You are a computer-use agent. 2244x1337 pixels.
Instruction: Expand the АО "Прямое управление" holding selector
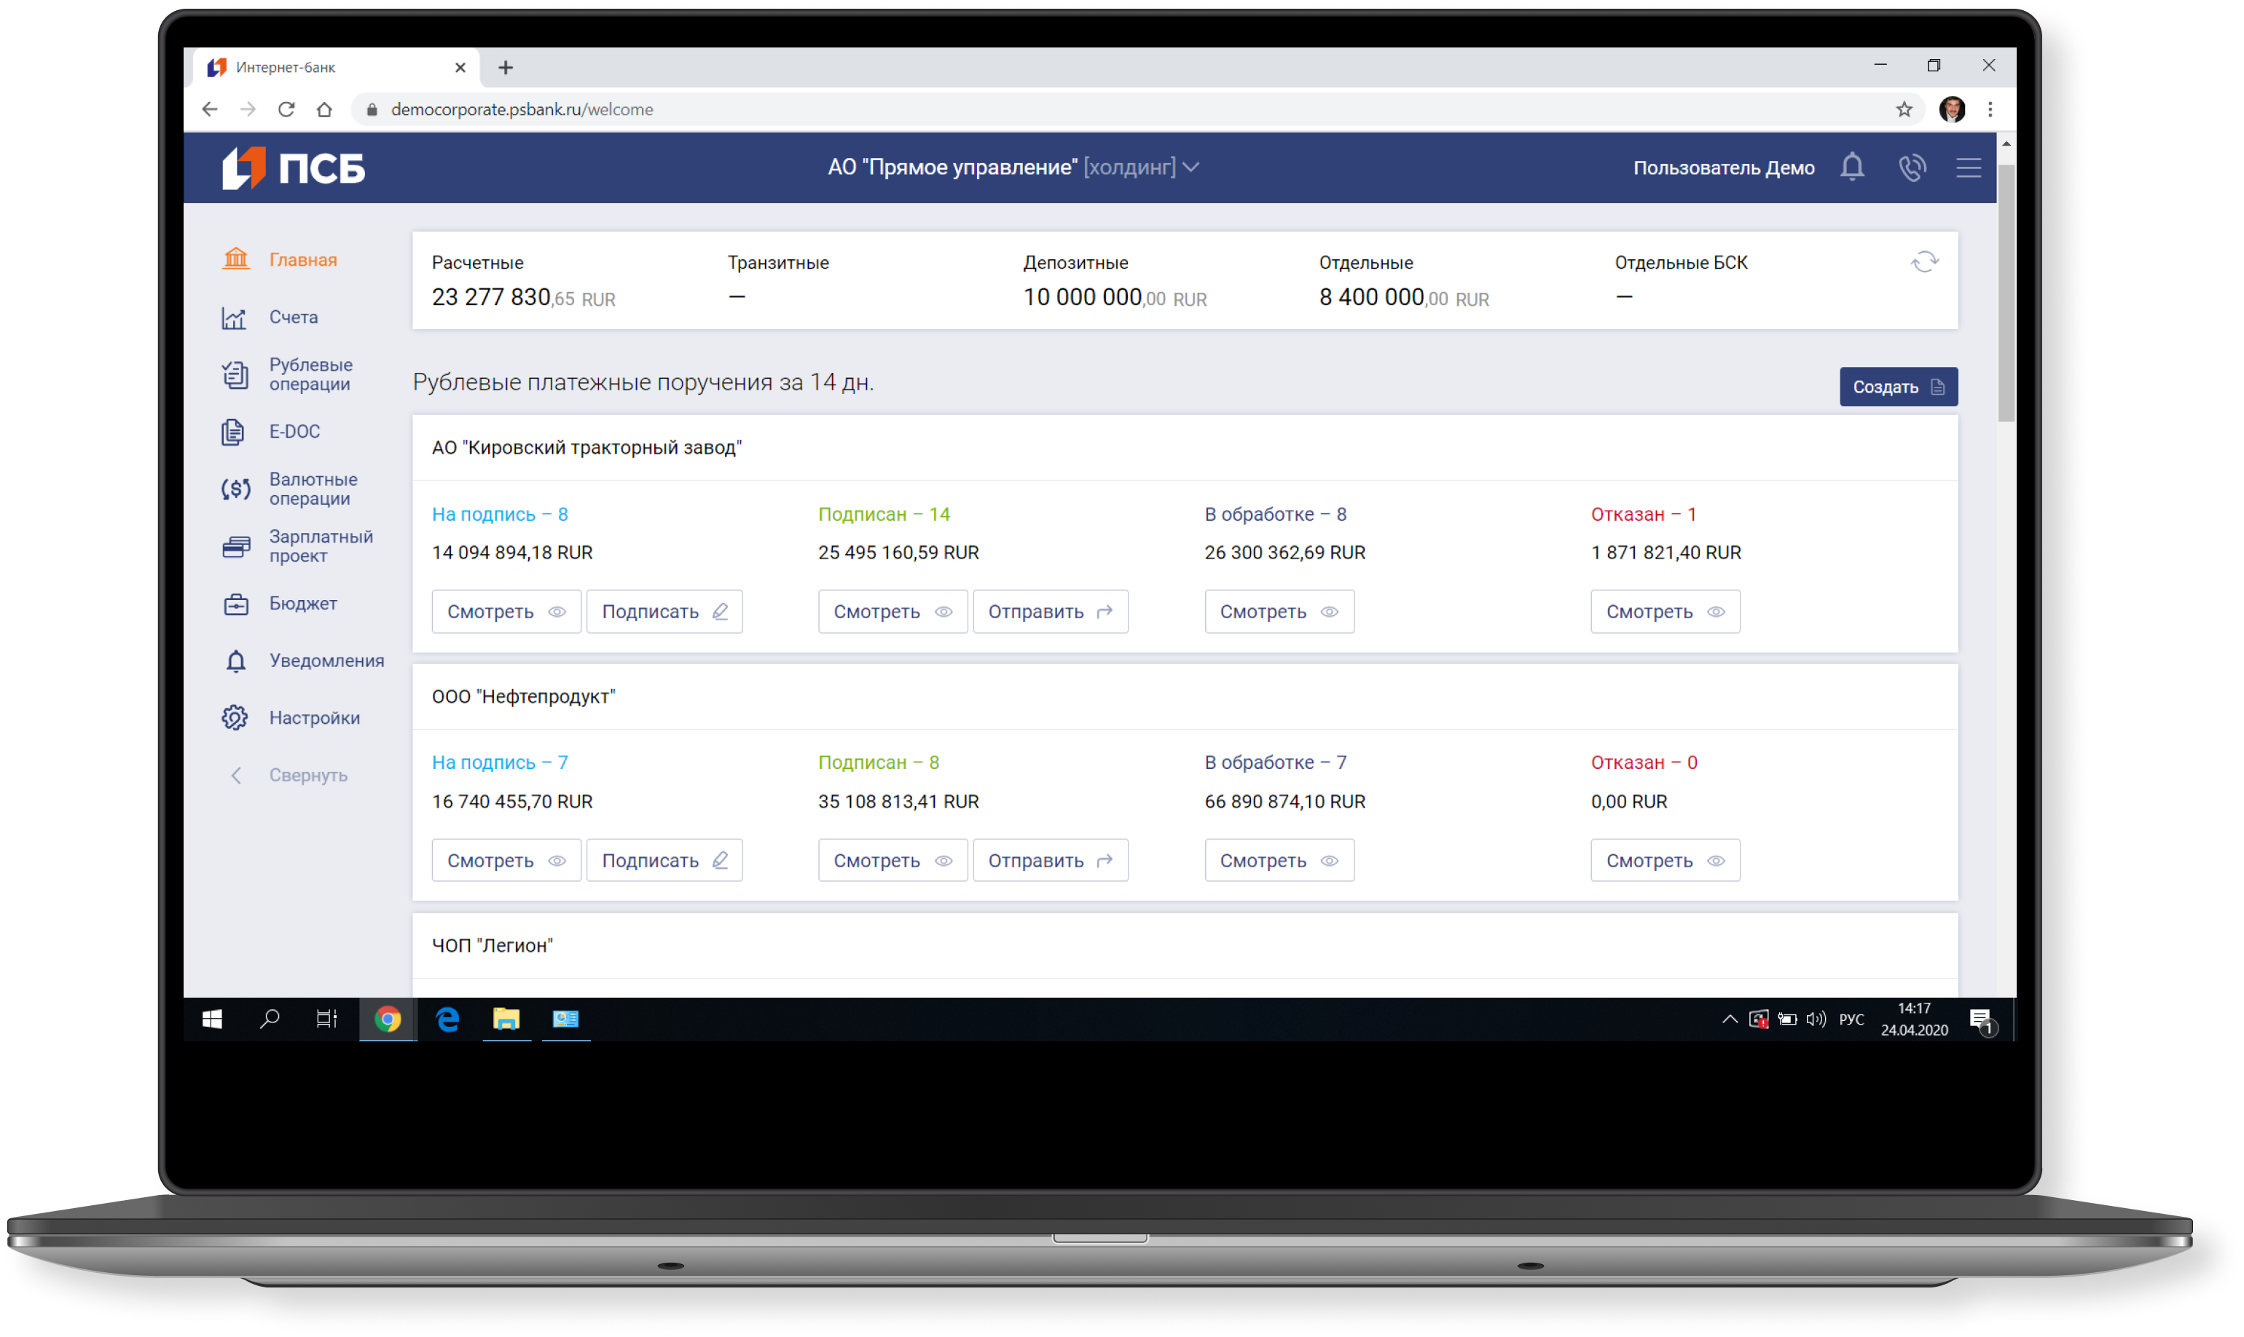(1014, 167)
